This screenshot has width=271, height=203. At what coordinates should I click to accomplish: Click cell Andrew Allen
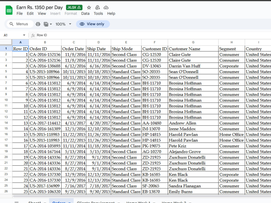click(x=193, y=123)
